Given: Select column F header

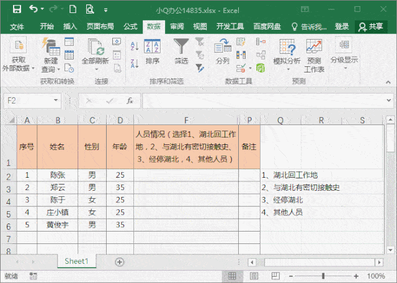Looking at the screenshot, I should [x=186, y=120].
